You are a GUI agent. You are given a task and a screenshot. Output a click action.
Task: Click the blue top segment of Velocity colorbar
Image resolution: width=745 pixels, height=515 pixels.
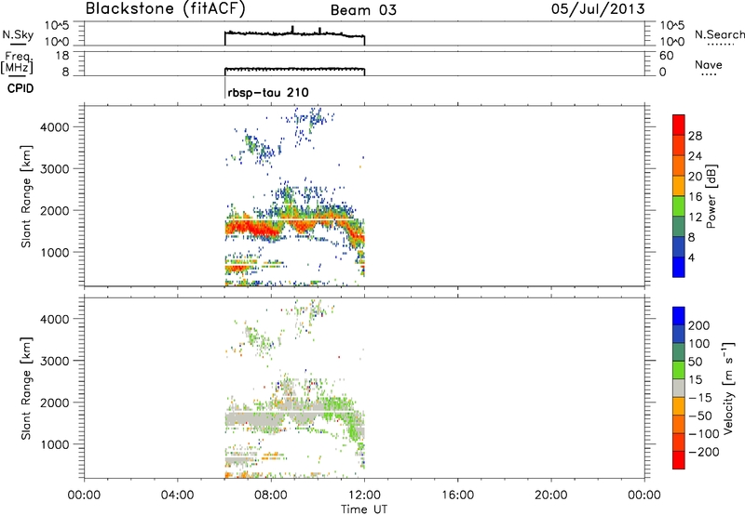pyautogui.click(x=679, y=316)
